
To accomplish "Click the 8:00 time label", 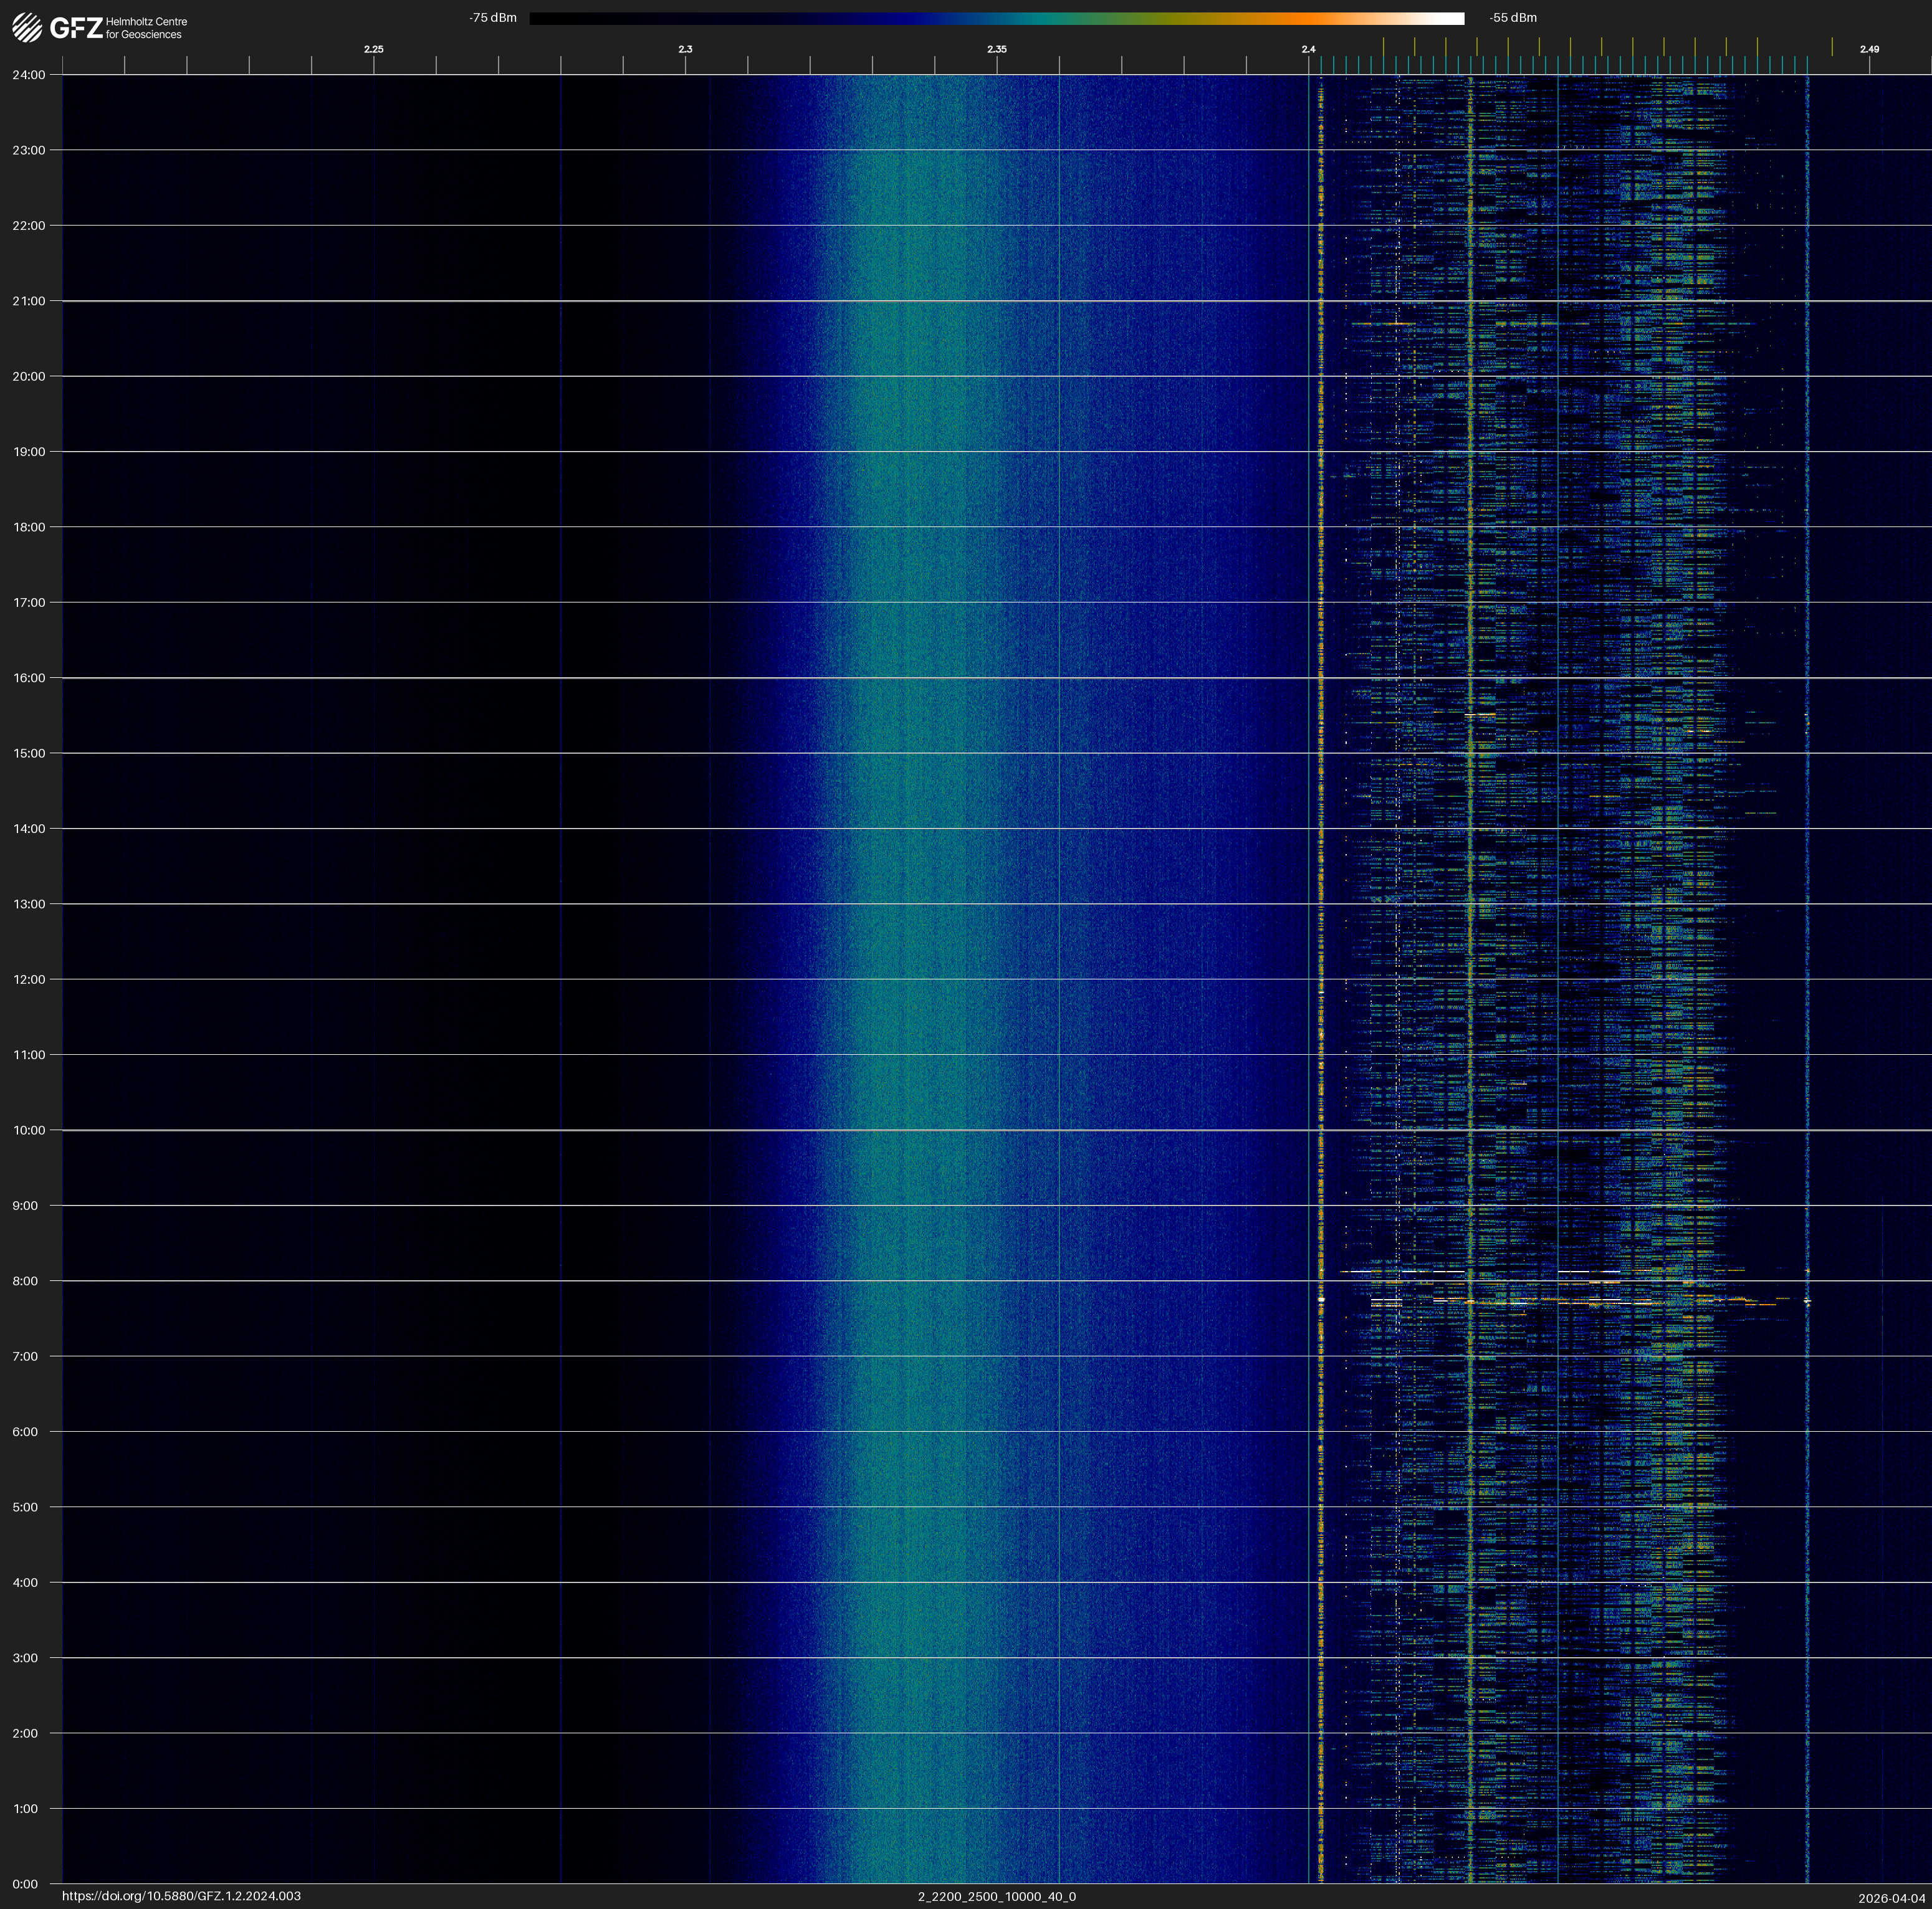I will click(25, 1282).
